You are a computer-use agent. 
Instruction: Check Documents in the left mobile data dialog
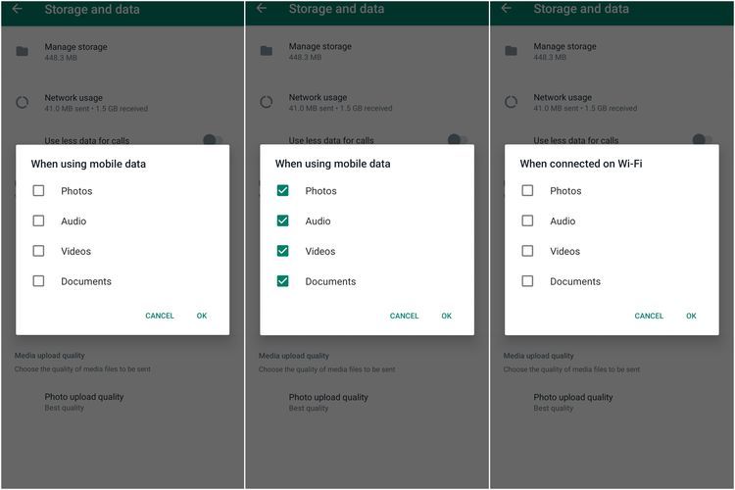pos(38,281)
